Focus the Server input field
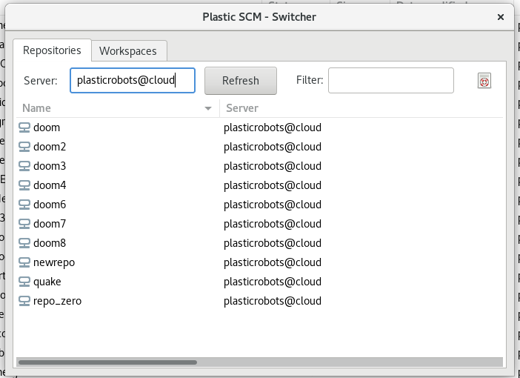 [133, 80]
